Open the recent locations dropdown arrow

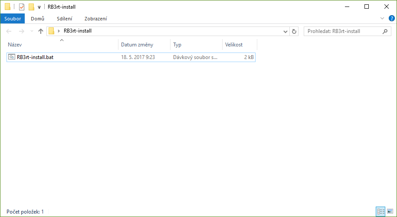[x=32, y=31]
